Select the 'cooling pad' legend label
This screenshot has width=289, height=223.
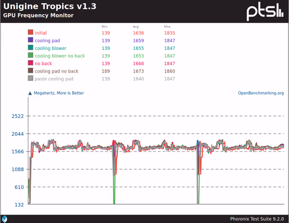click(47, 41)
